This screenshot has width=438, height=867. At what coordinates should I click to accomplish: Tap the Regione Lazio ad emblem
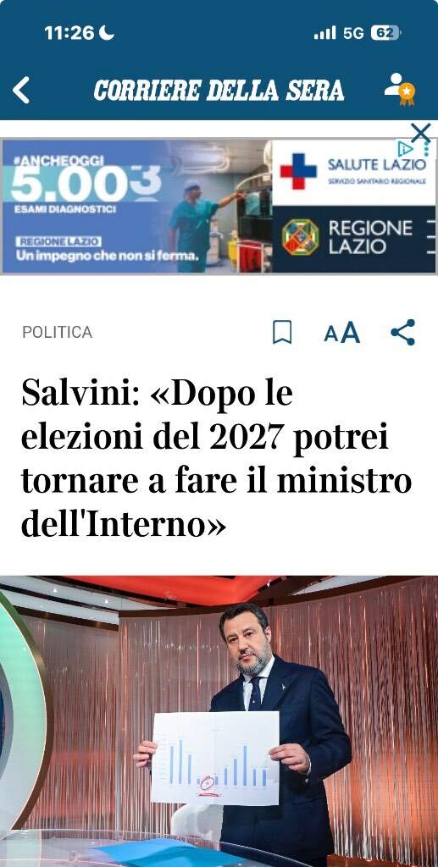pos(300,237)
